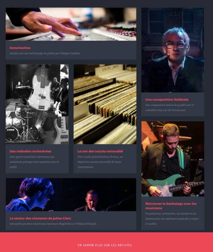The width and height of the screenshot is (213, 252).
Task: Click the Avec quatre musiciens talentueux description
Action: [34, 162]
